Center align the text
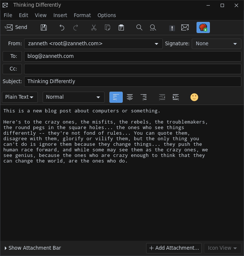 tap(130, 97)
